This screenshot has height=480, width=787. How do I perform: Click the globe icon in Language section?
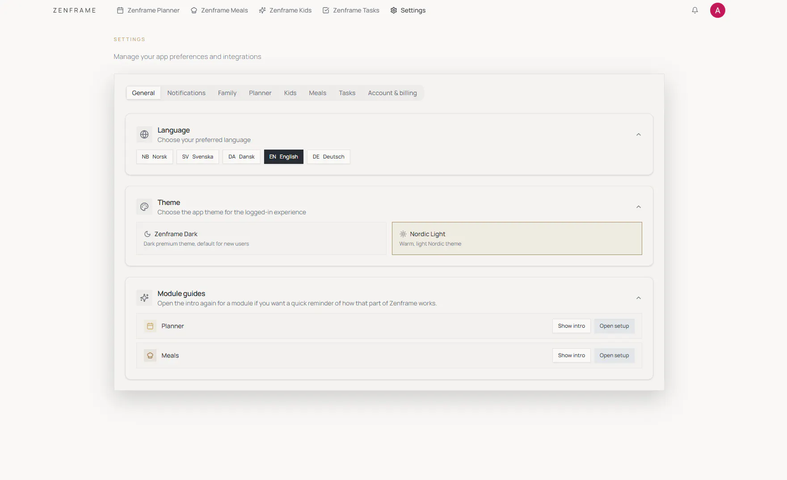pos(144,134)
